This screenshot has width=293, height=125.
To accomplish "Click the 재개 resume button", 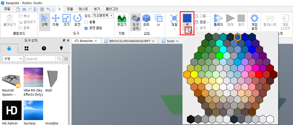I will [230, 20].
